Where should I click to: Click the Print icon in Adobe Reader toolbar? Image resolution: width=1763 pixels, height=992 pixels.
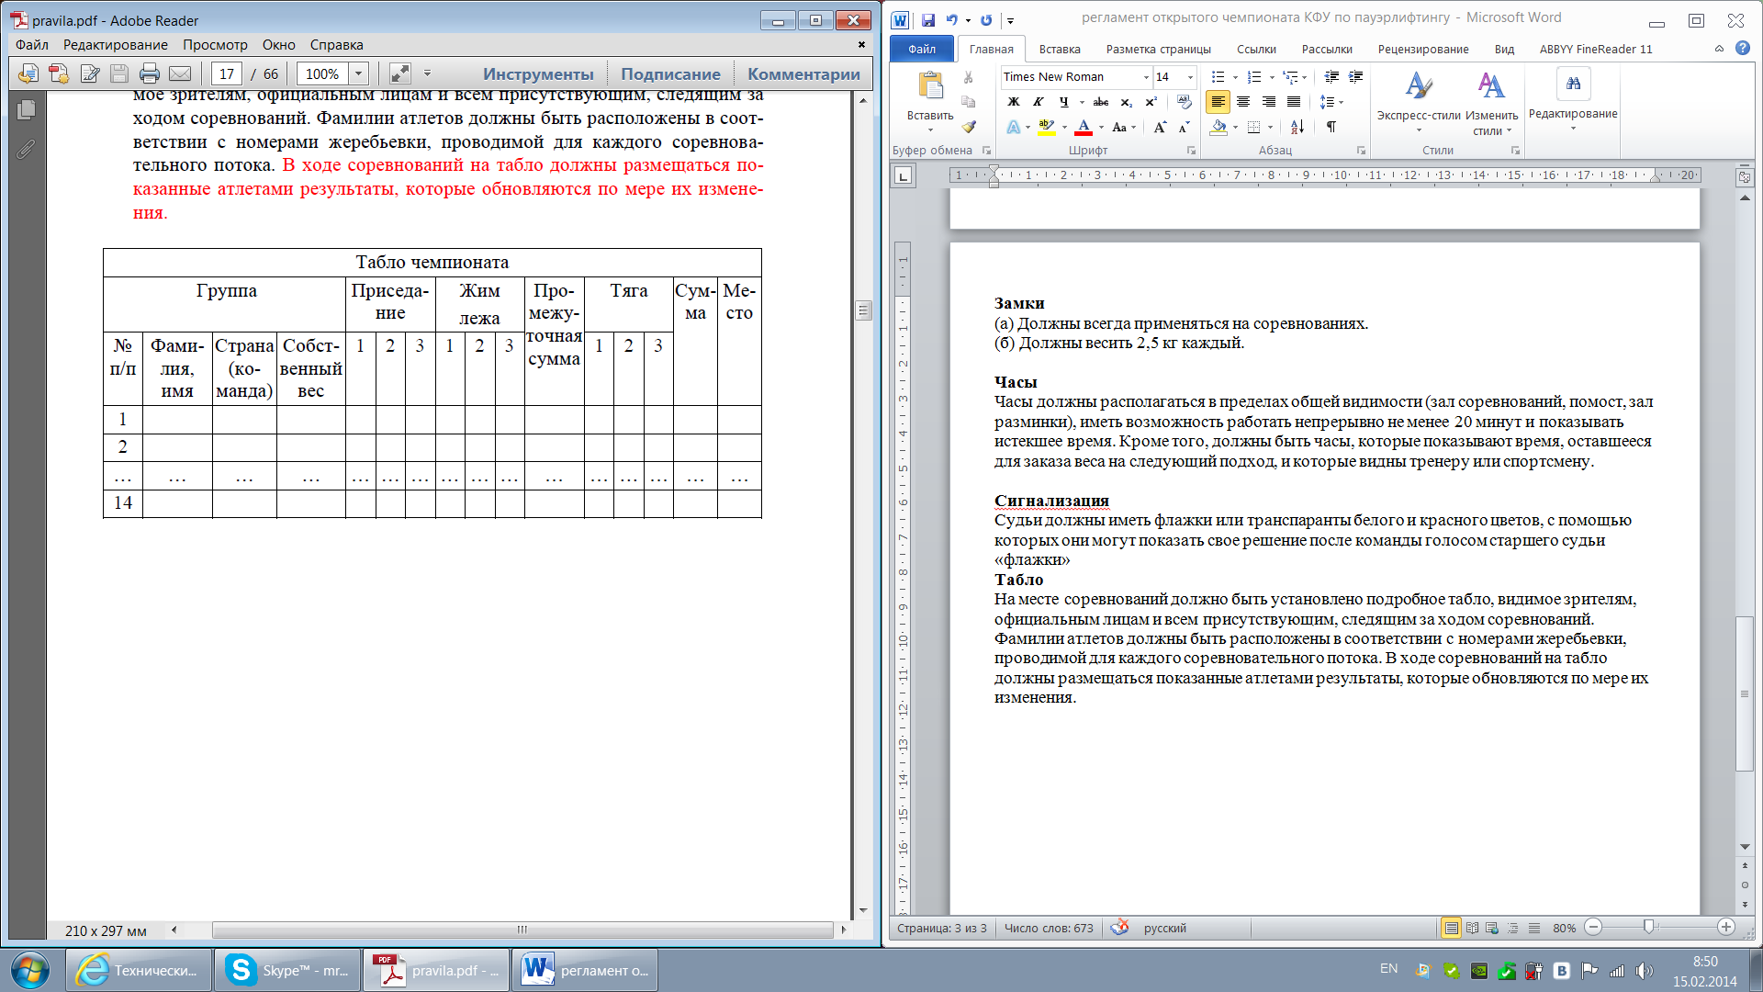(150, 73)
